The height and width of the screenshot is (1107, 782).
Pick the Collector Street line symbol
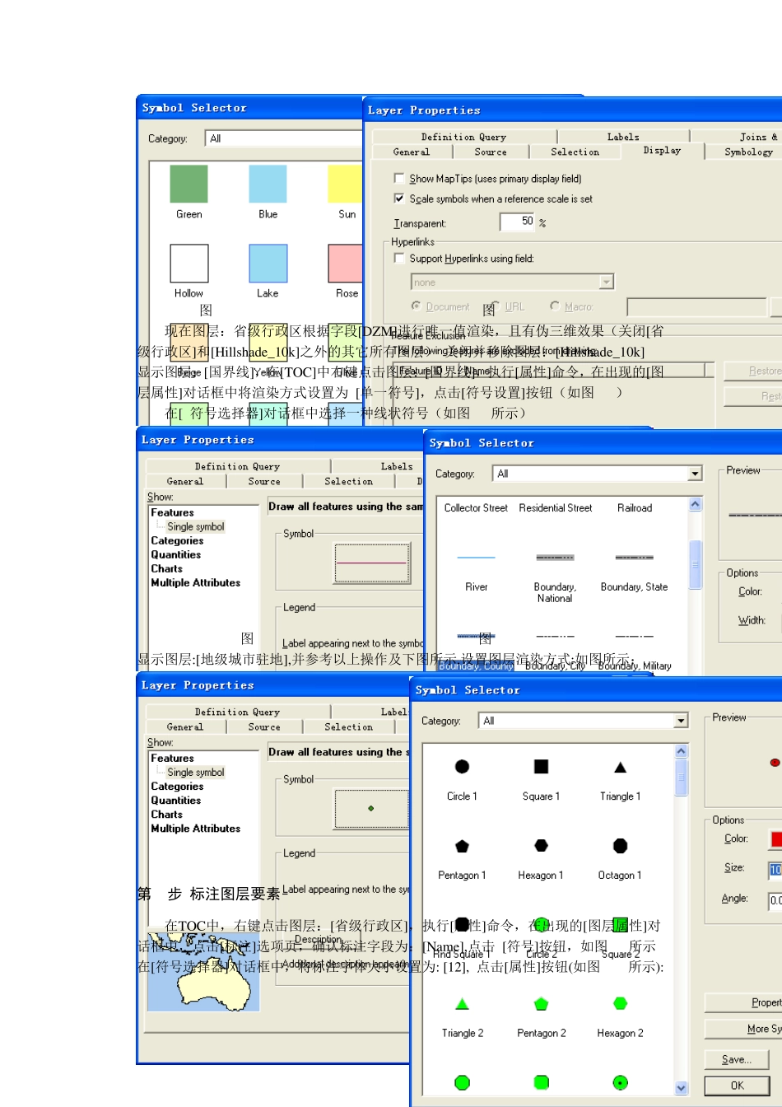[x=476, y=508]
